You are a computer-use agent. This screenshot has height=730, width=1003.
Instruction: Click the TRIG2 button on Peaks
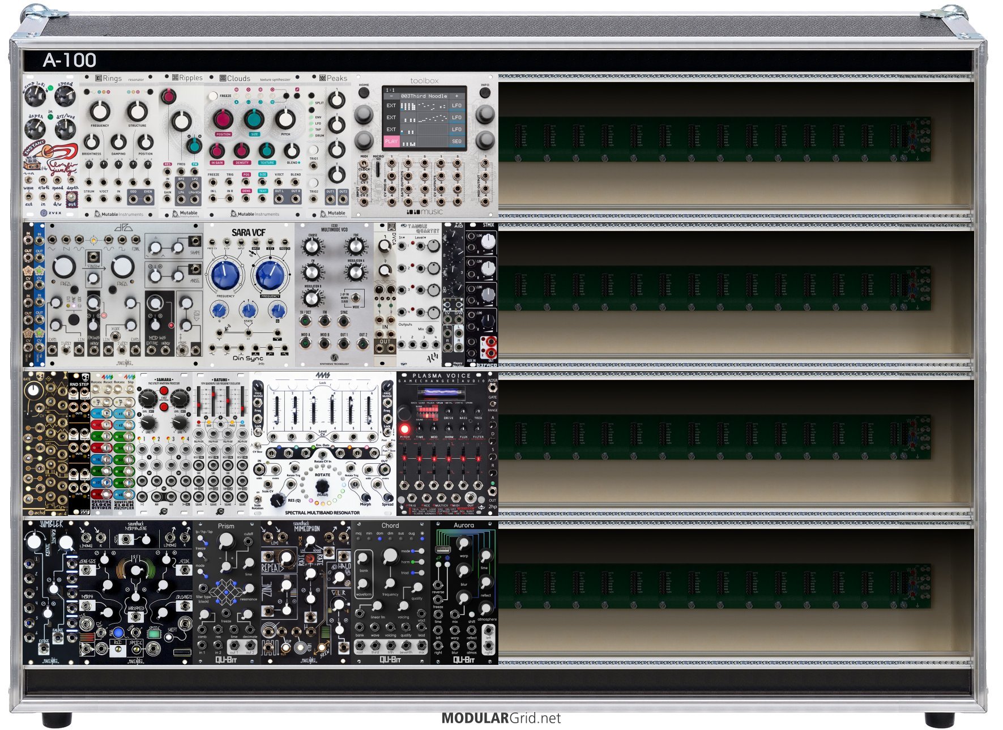click(x=313, y=183)
